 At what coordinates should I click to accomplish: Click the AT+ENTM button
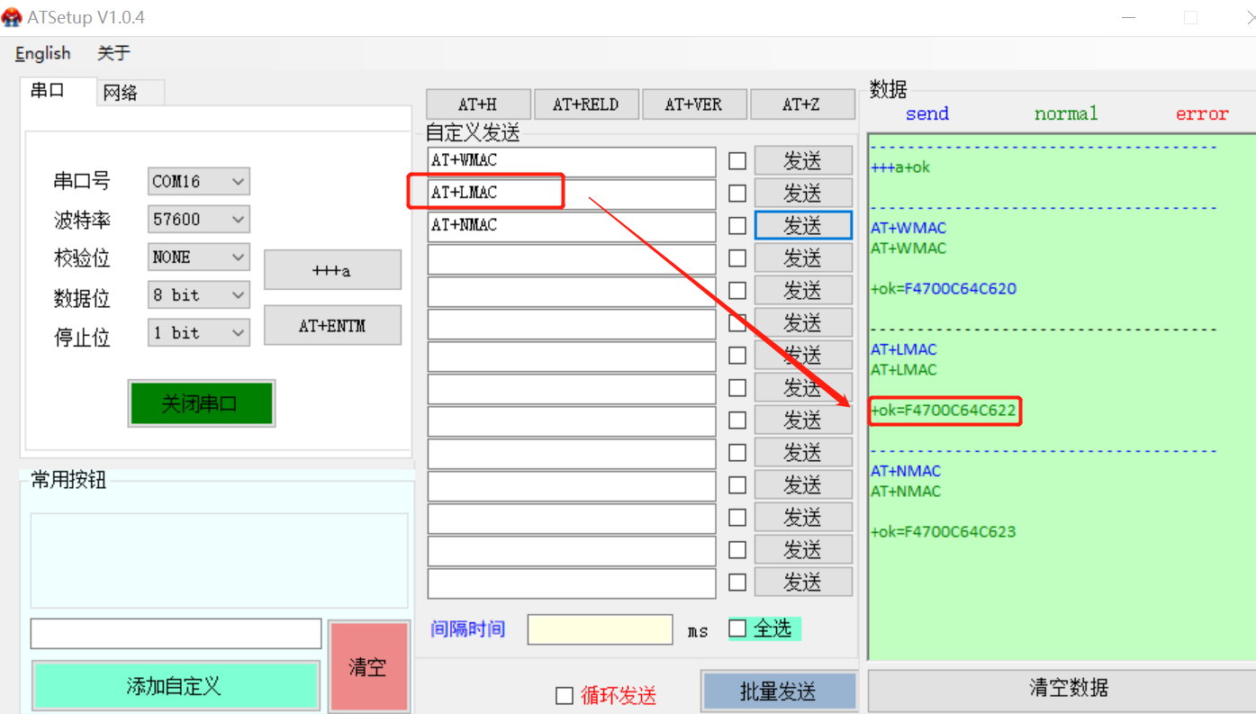332,326
